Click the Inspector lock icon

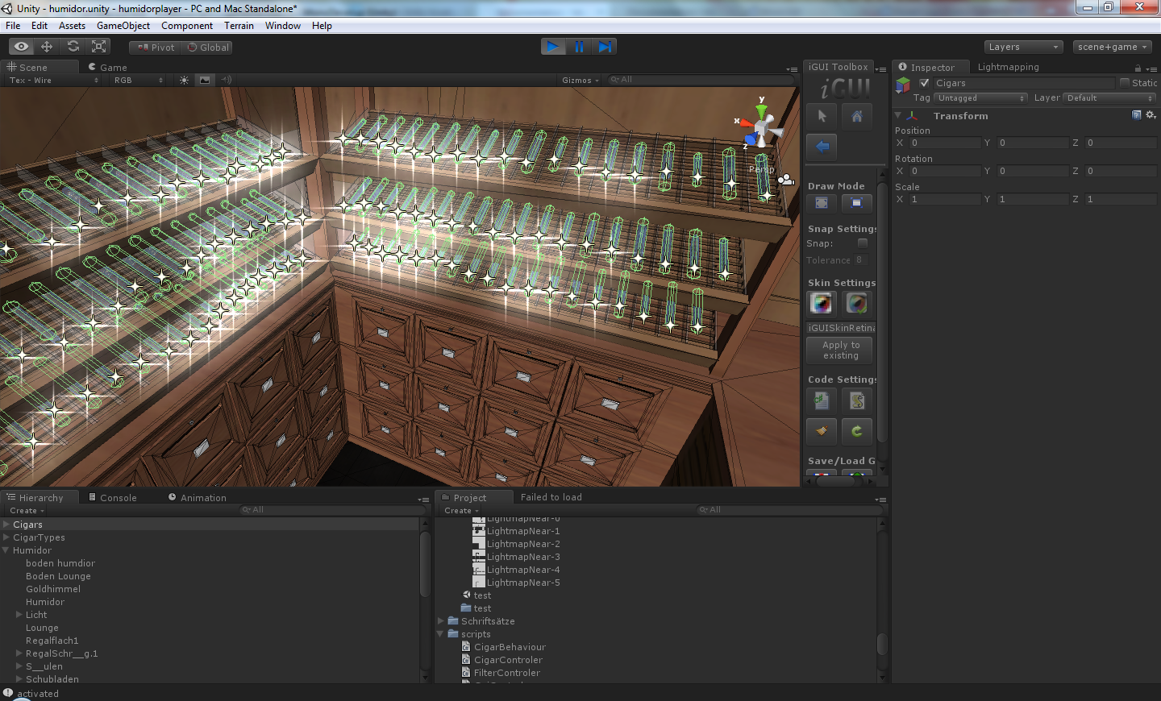click(x=1138, y=68)
